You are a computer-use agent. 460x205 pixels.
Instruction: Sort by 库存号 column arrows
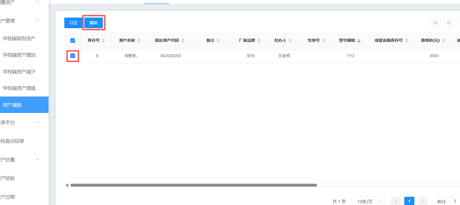[x=103, y=40]
